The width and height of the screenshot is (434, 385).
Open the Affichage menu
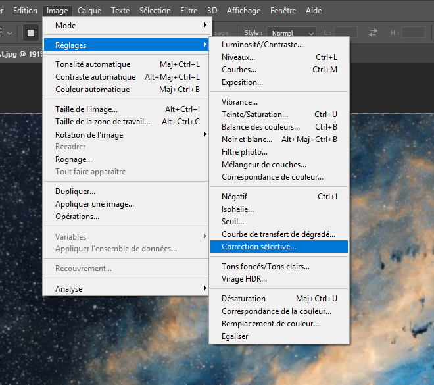[243, 11]
